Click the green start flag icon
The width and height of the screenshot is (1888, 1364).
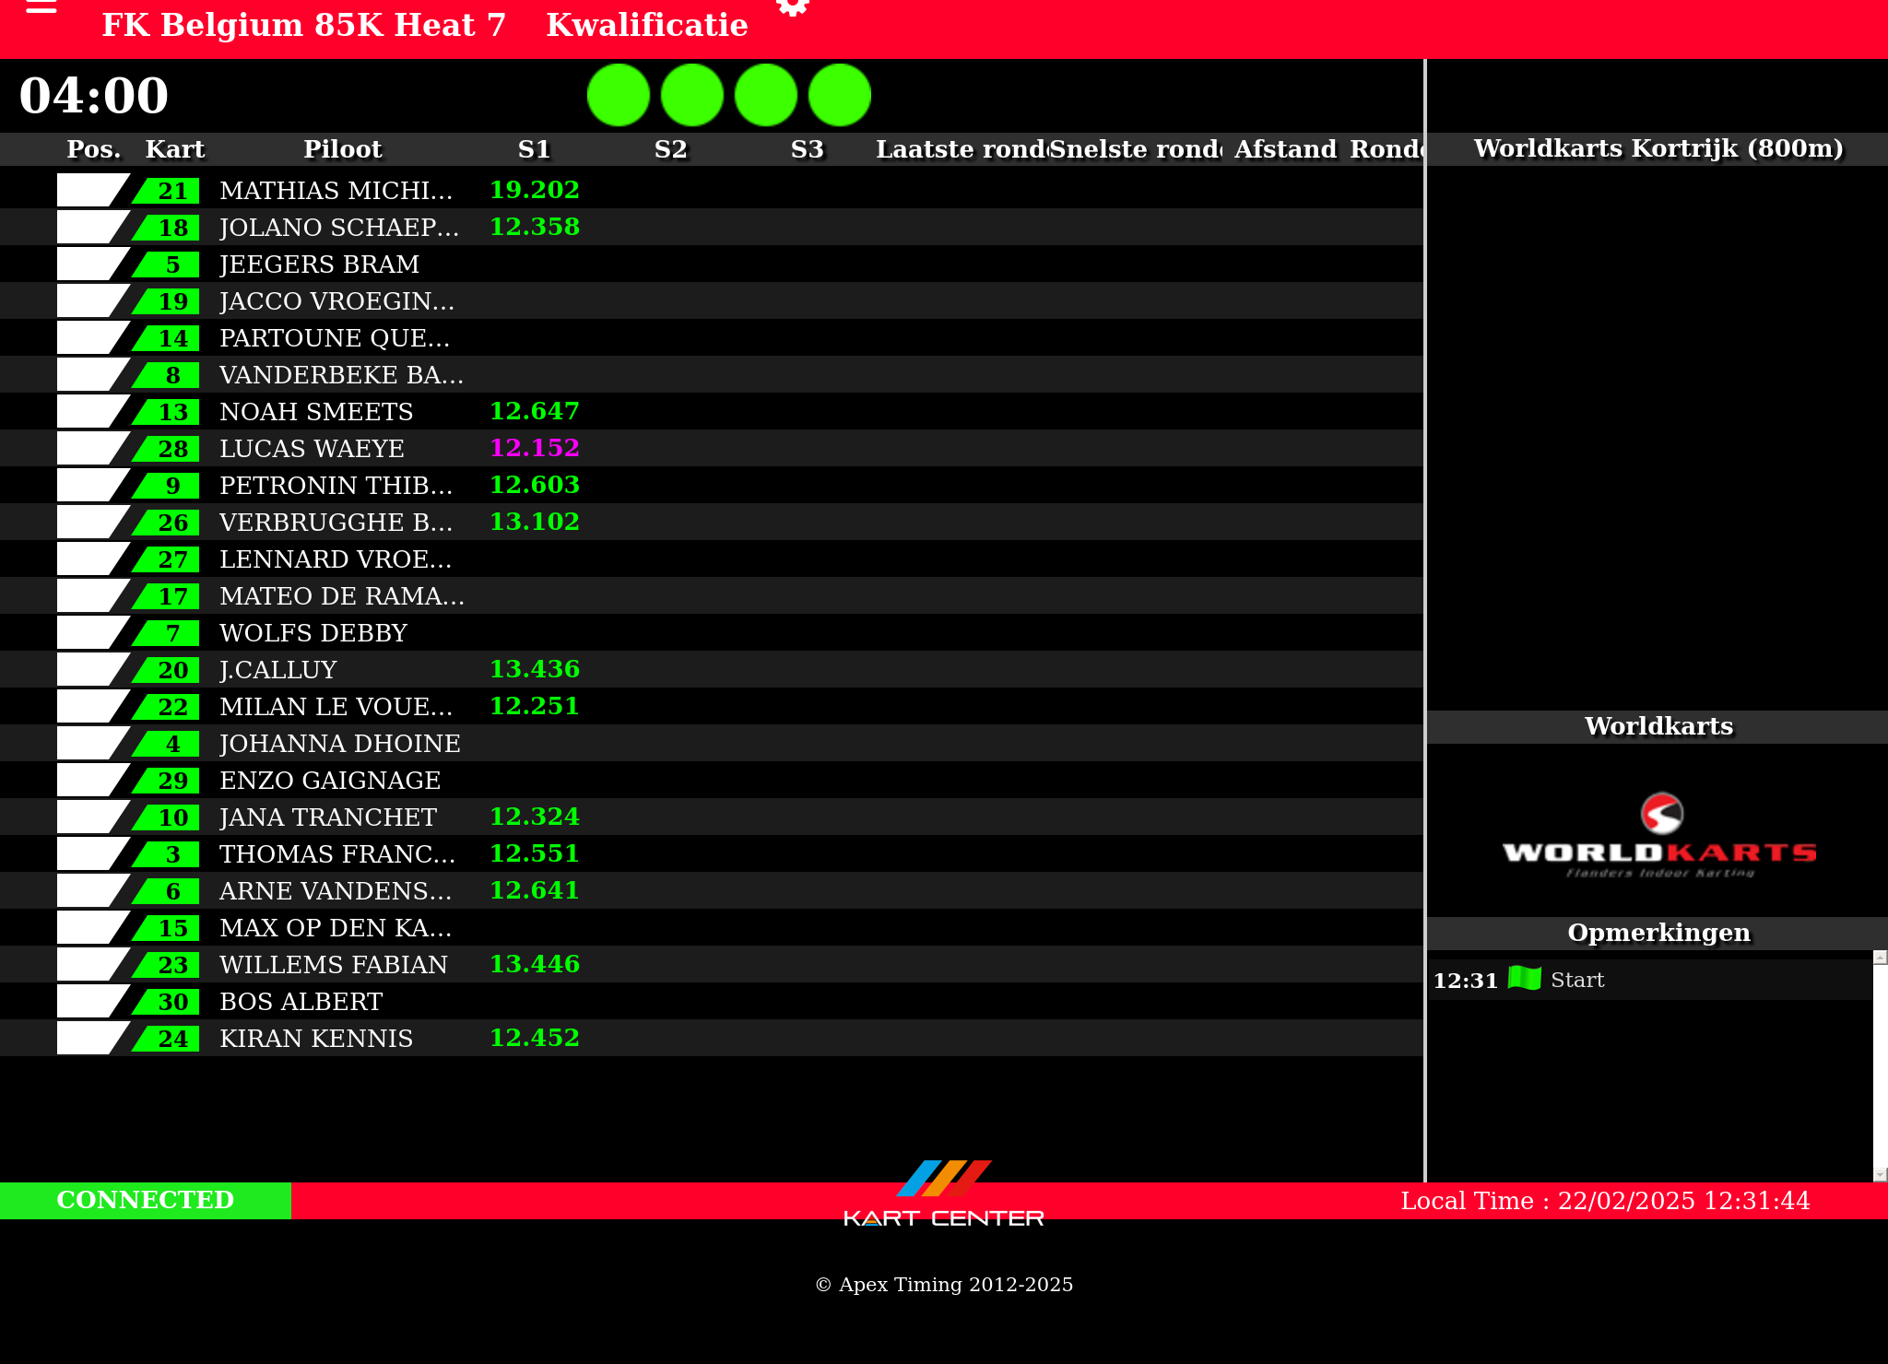pos(1525,979)
